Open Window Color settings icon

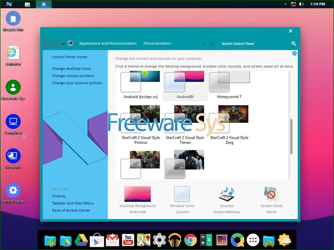[182, 194]
